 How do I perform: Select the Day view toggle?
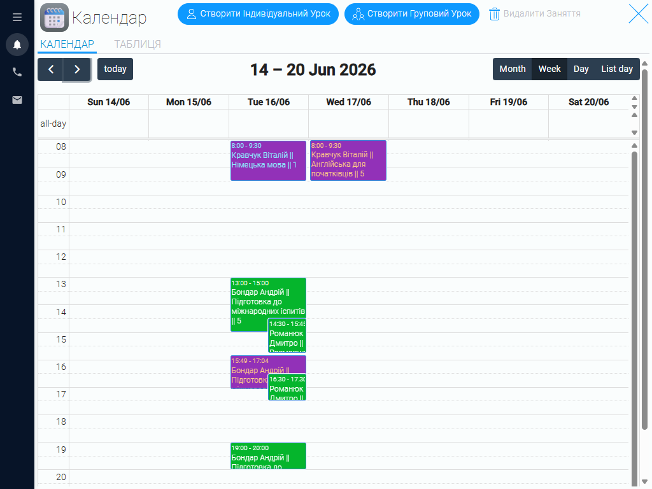point(581,69)
